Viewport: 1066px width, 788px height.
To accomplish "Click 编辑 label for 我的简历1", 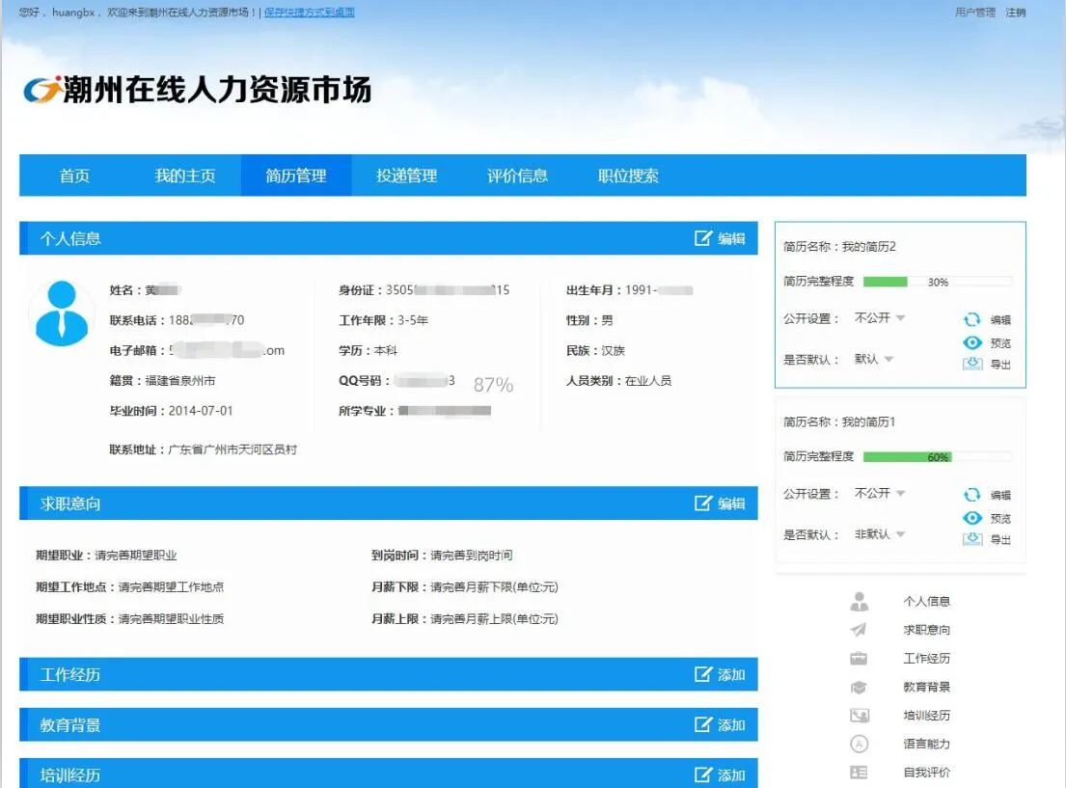I will [1000, 495].
